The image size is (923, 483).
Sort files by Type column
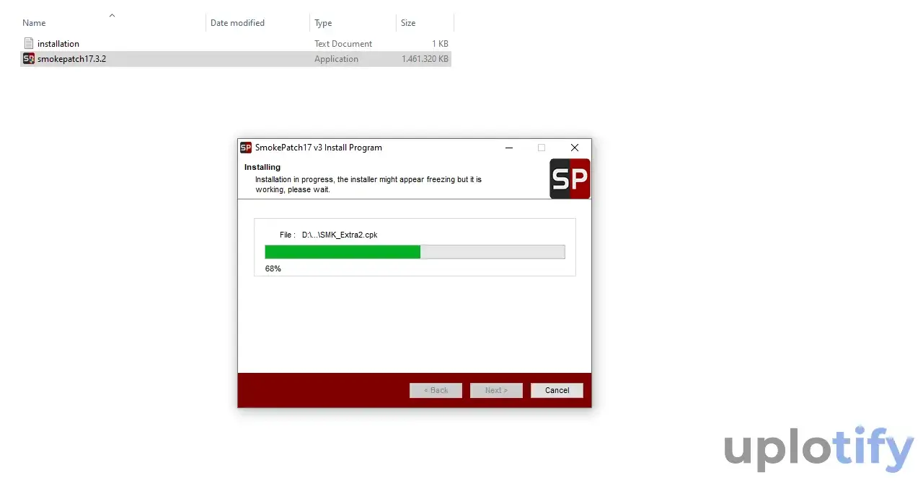(323, 23)
